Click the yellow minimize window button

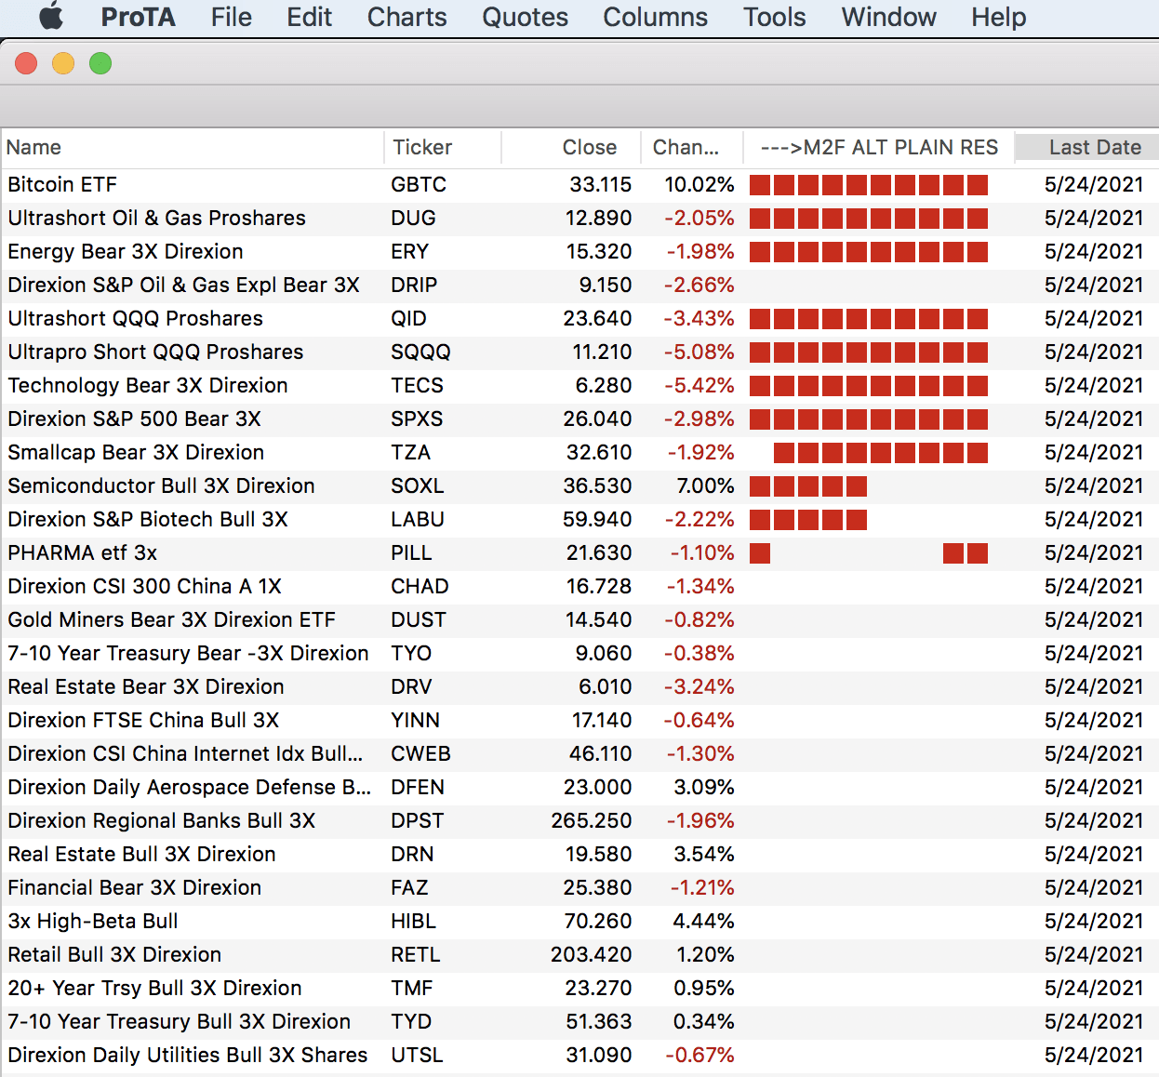[x=63, y=63]
